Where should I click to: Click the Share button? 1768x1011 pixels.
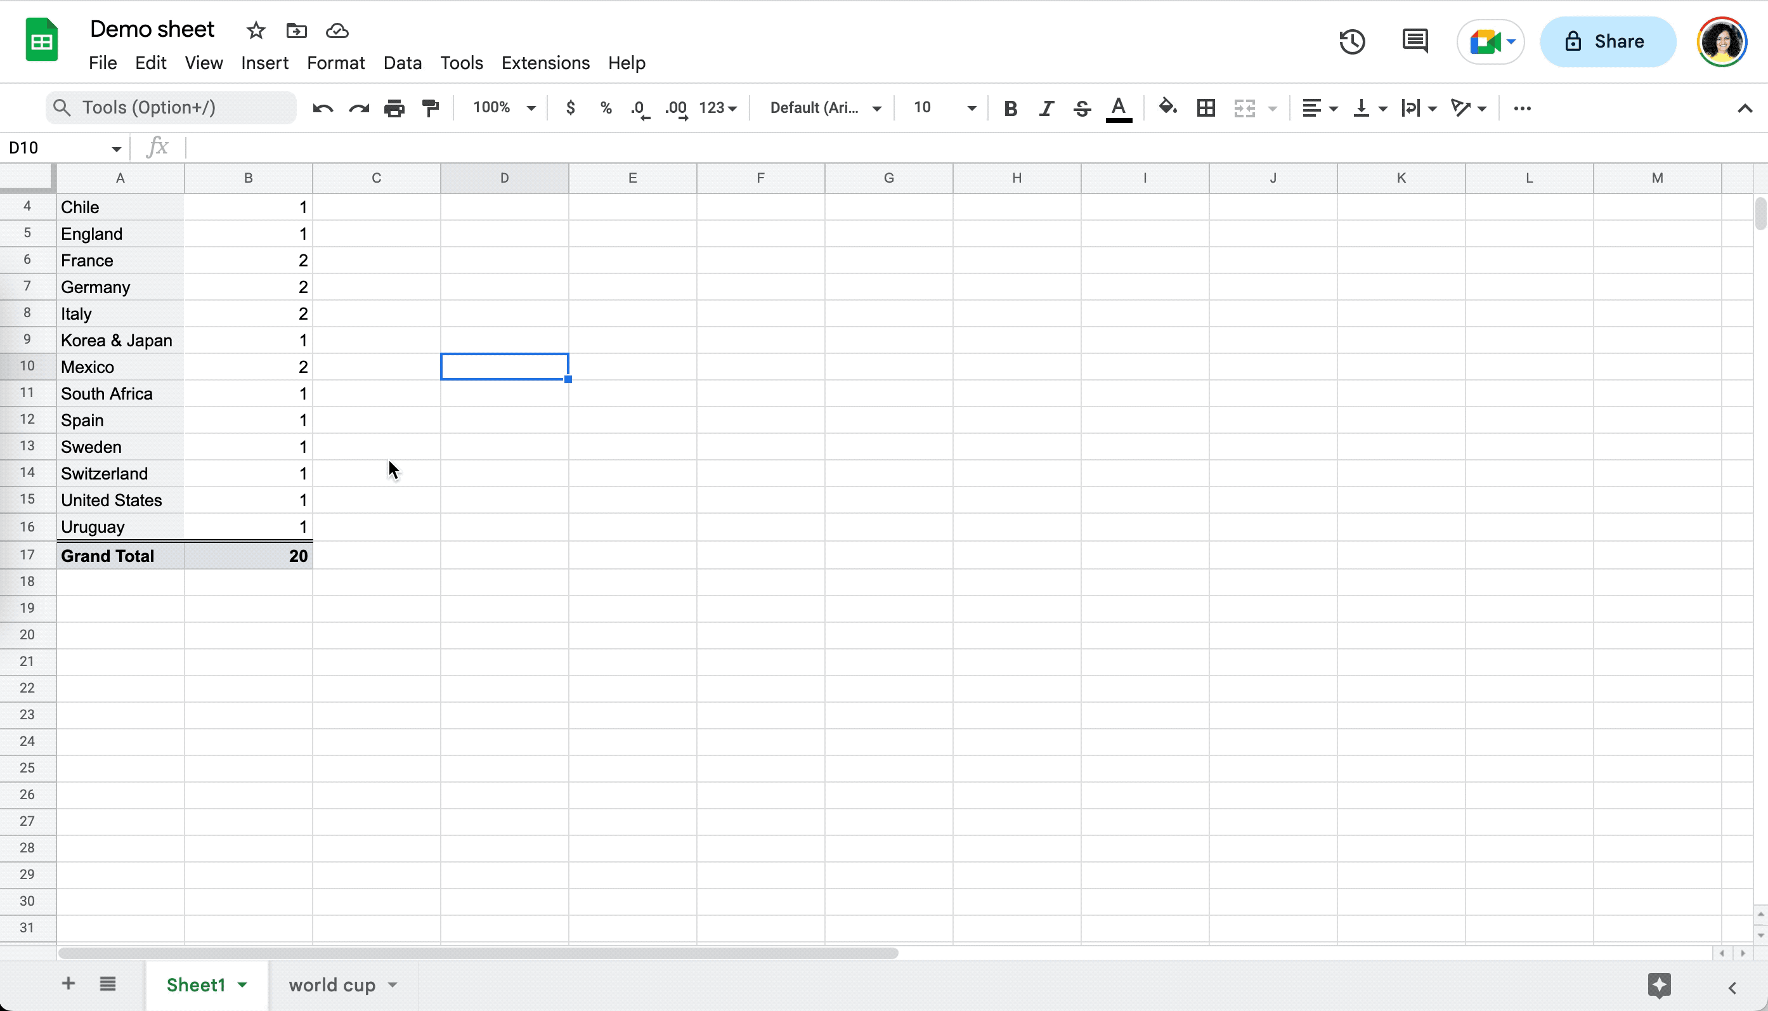(x=1606, y=40)
